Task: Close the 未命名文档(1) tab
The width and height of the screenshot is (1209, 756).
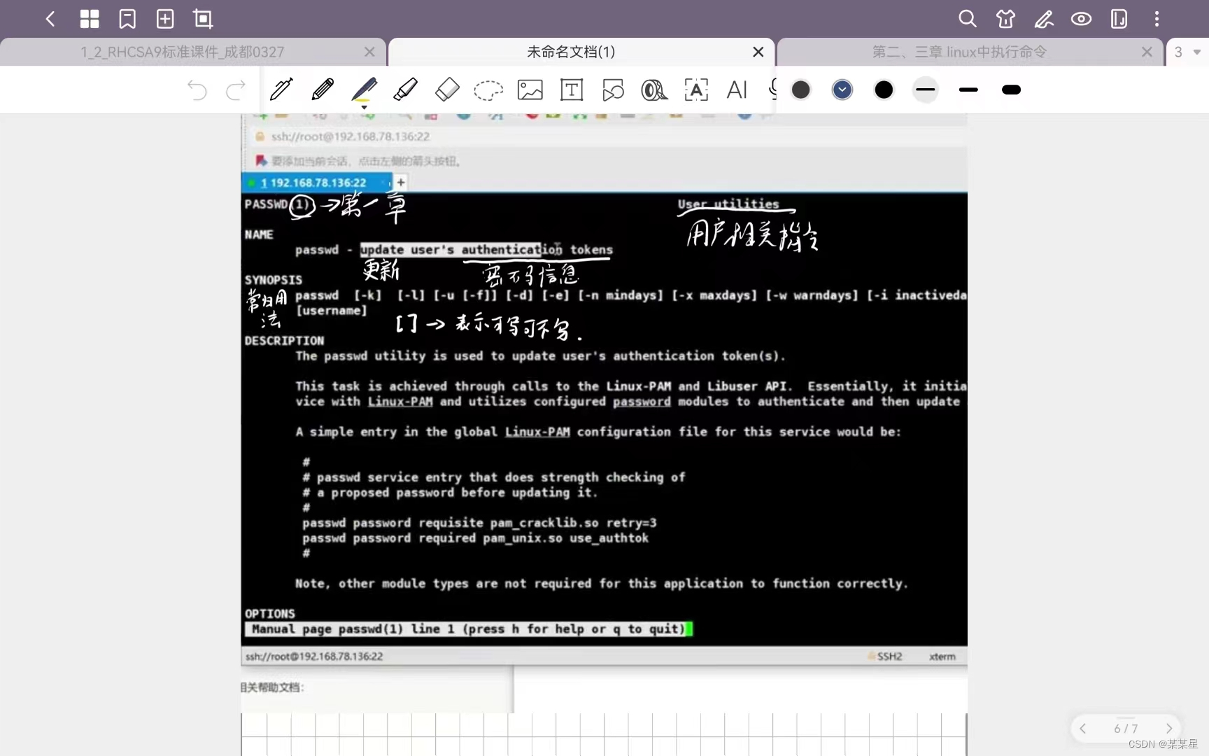Action: click(758, 52)
